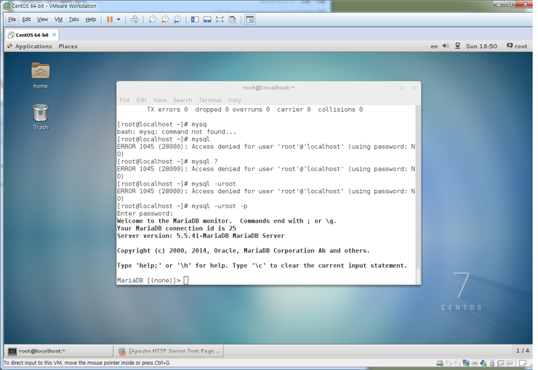Switch to Apache HTTP Server Test Page window

coord(169,351)
